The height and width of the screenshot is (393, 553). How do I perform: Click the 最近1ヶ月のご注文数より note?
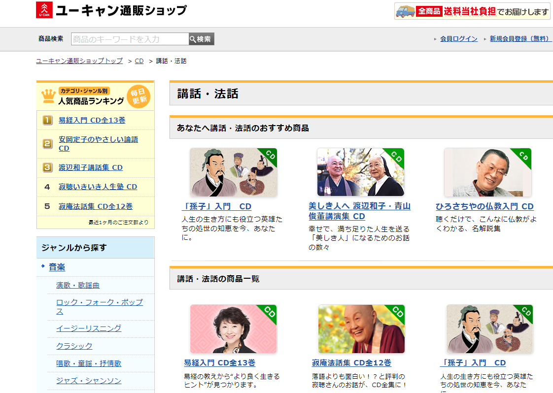[118, 223]
